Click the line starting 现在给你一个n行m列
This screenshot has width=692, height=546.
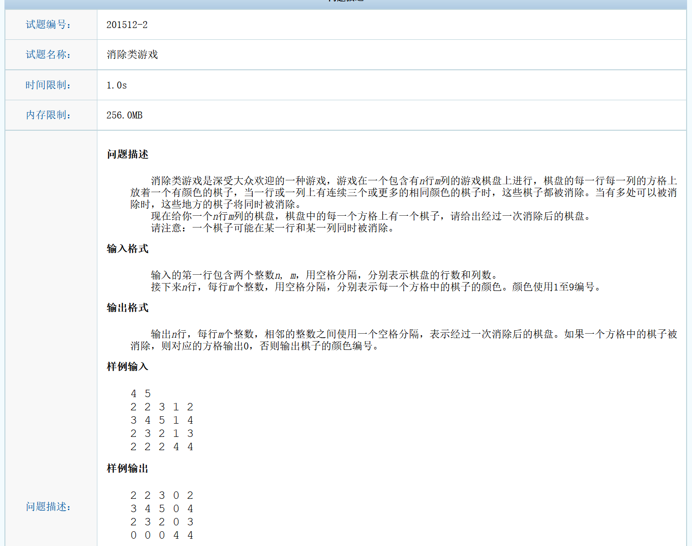pyautogui.click(x=372, y=216)
